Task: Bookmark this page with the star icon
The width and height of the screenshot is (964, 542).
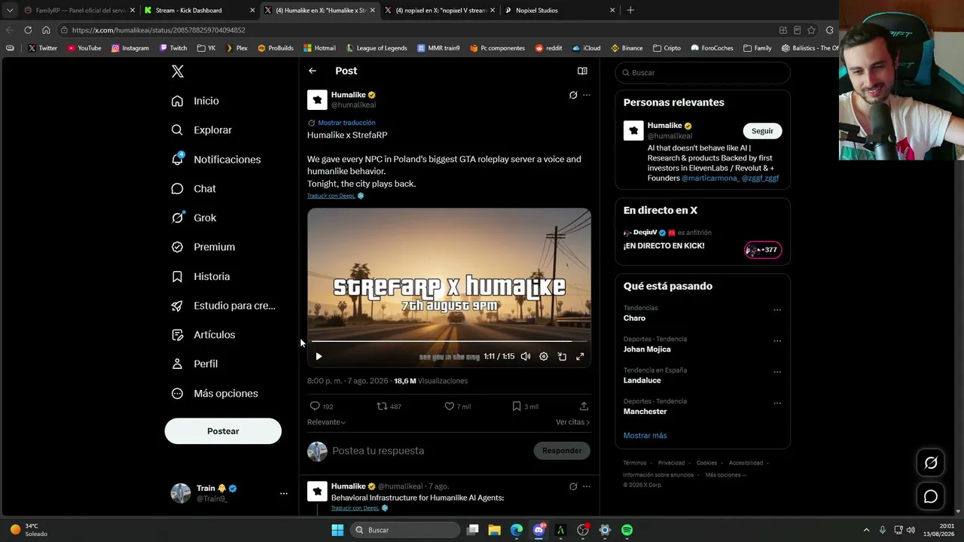Action: tap(811, 30)
